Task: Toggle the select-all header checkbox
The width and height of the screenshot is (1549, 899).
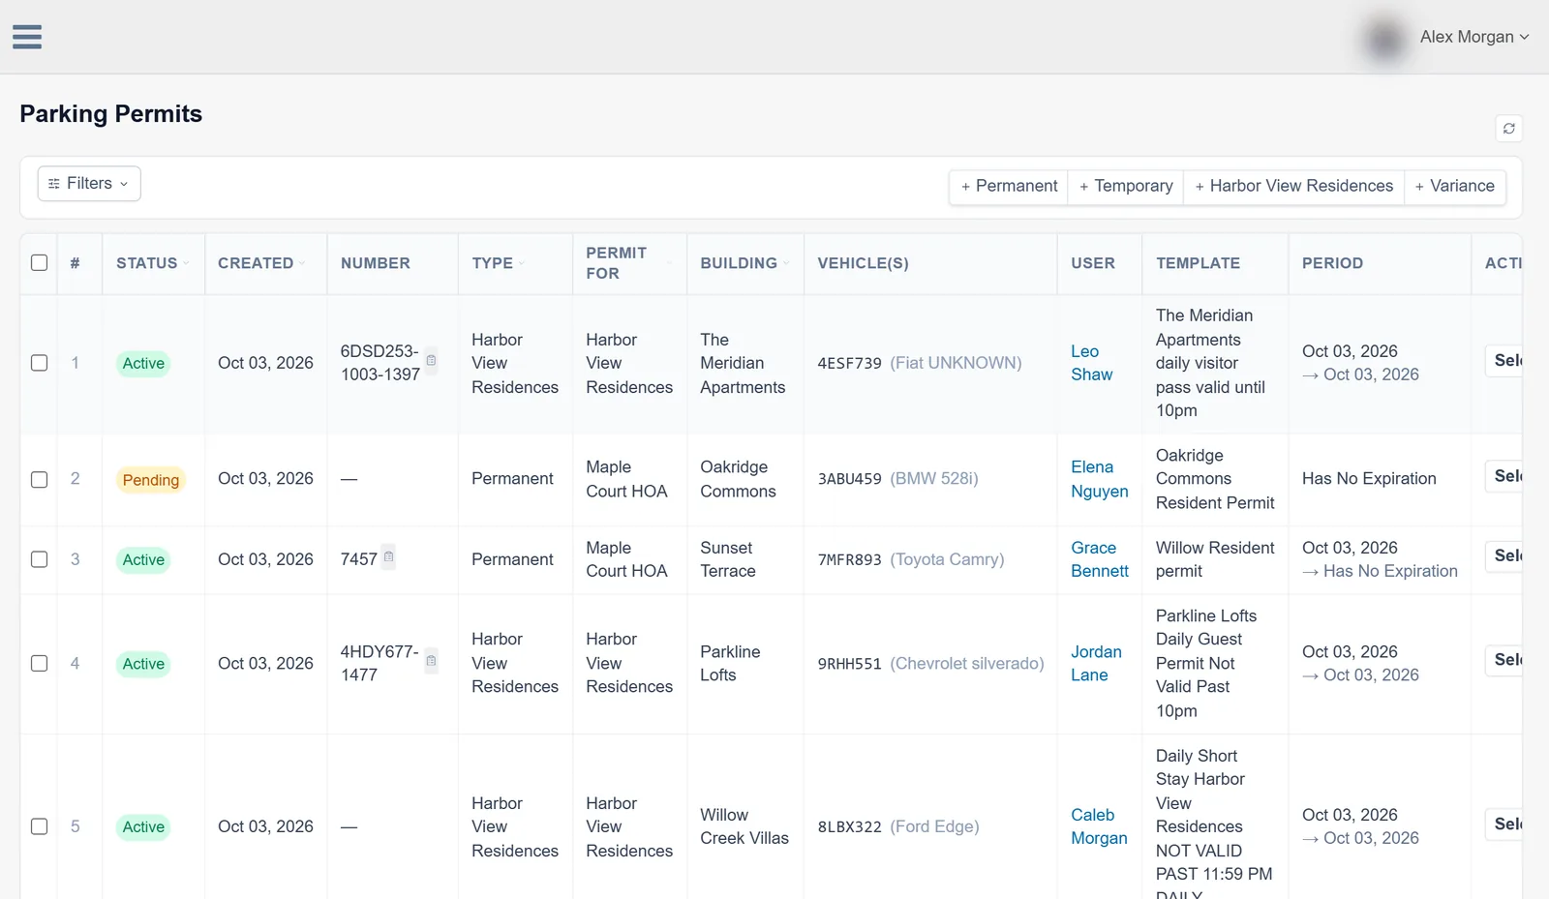Action: point(39,263)
